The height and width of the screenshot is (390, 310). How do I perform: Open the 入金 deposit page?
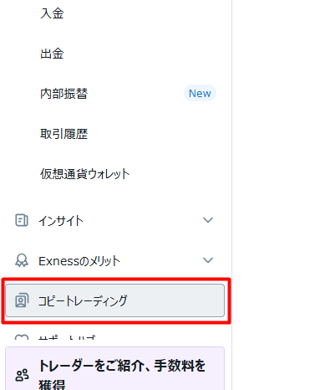(x=52, y=13)
